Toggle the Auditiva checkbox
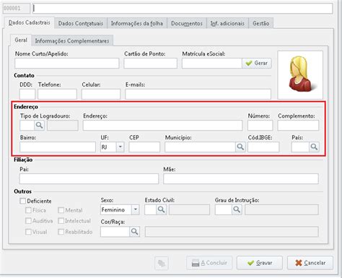 tap(28, 221)
